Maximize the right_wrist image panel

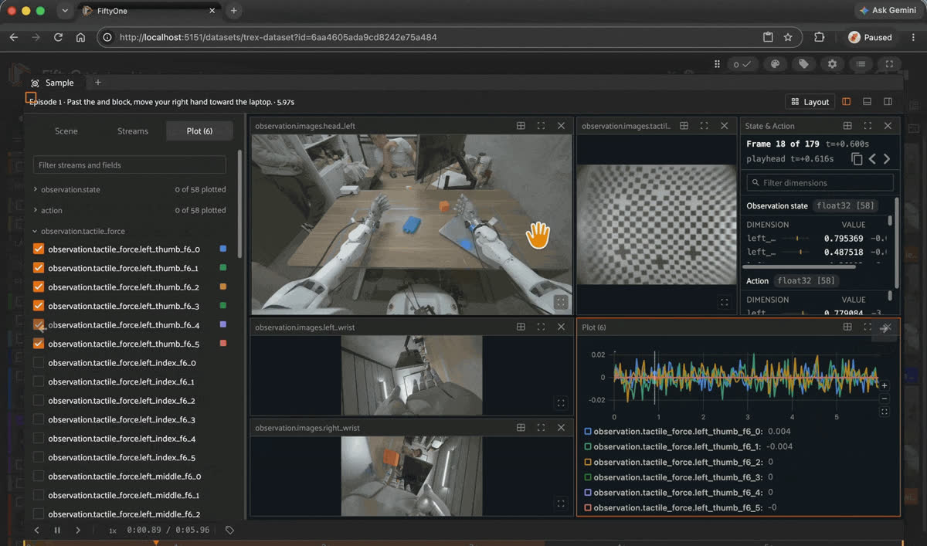tap(541, 427)
